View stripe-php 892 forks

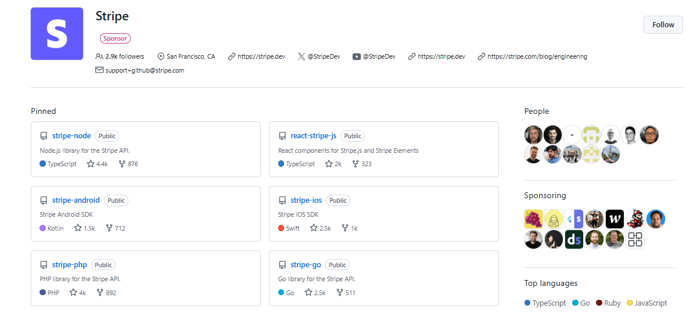pyautogui.click(x=106, y=293)
